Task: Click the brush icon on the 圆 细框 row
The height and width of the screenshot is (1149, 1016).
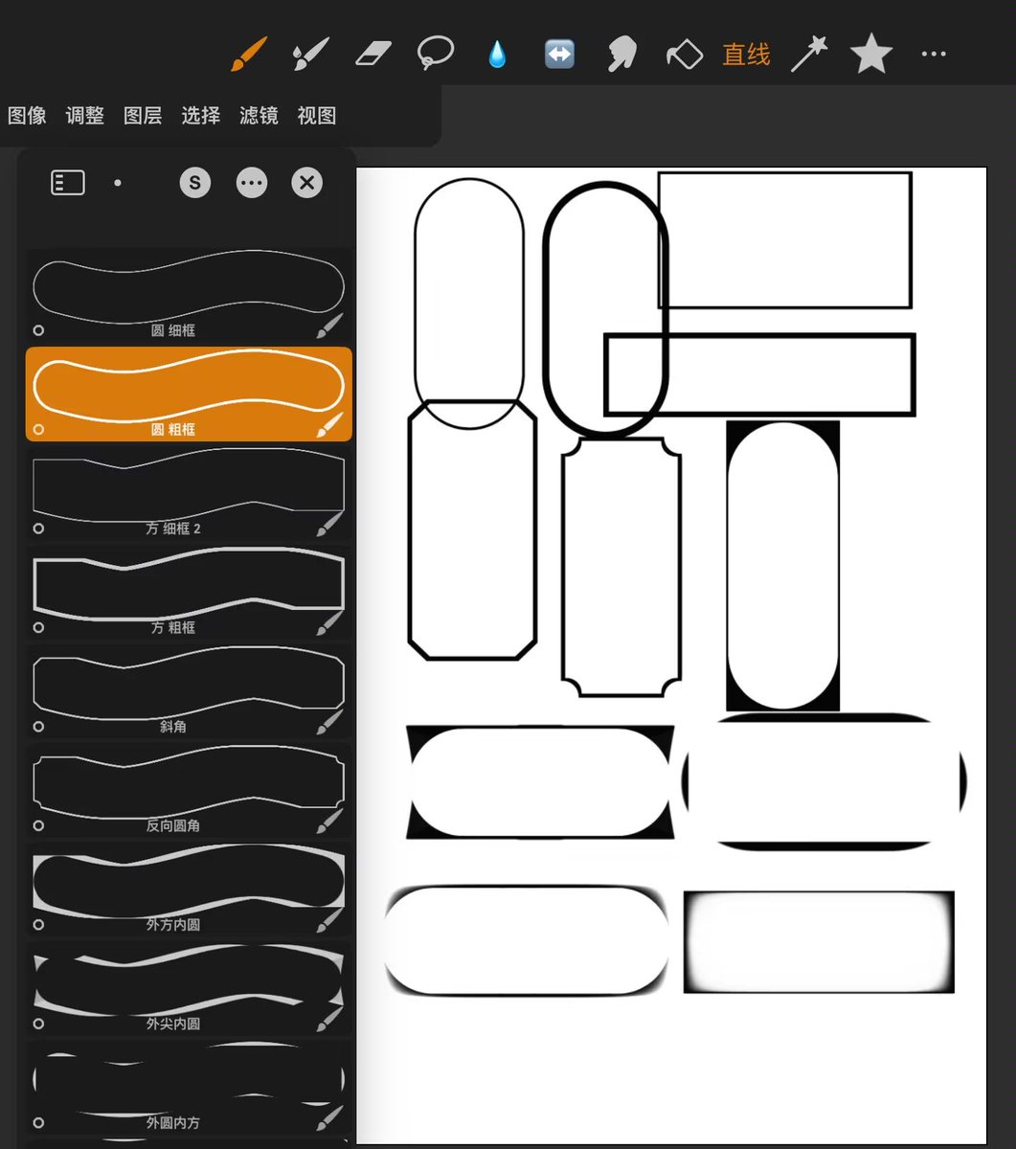Action: pos(328,326)
